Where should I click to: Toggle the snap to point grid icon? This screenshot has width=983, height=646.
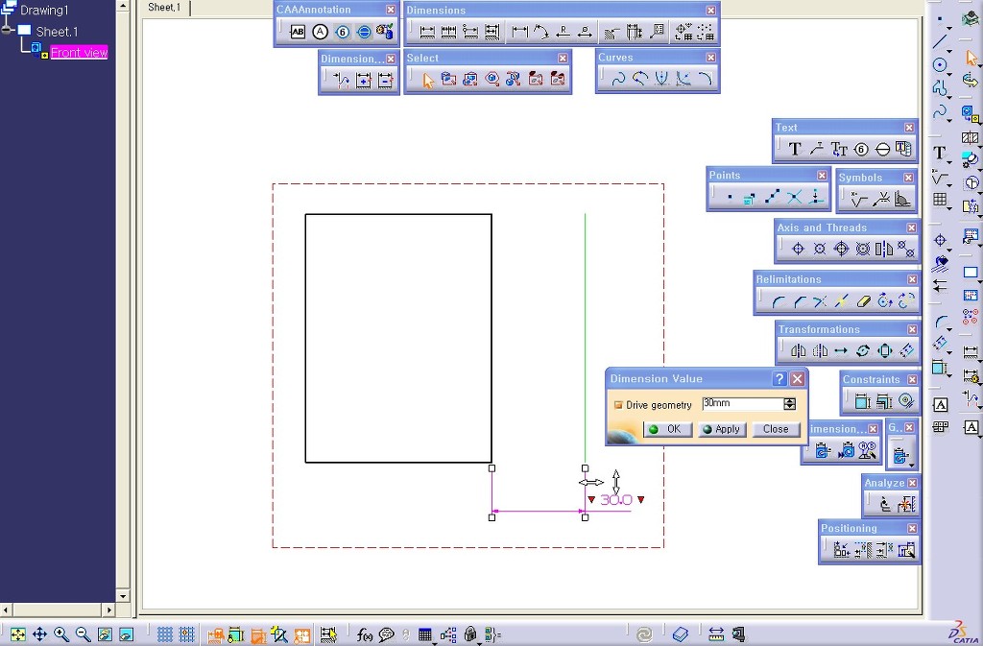[x=187, y=634]
